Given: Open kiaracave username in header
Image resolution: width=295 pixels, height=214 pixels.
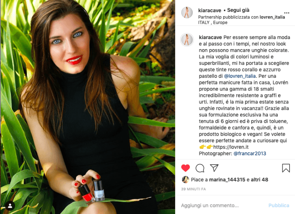Looking at the screenshot, I should click(210, 10).
